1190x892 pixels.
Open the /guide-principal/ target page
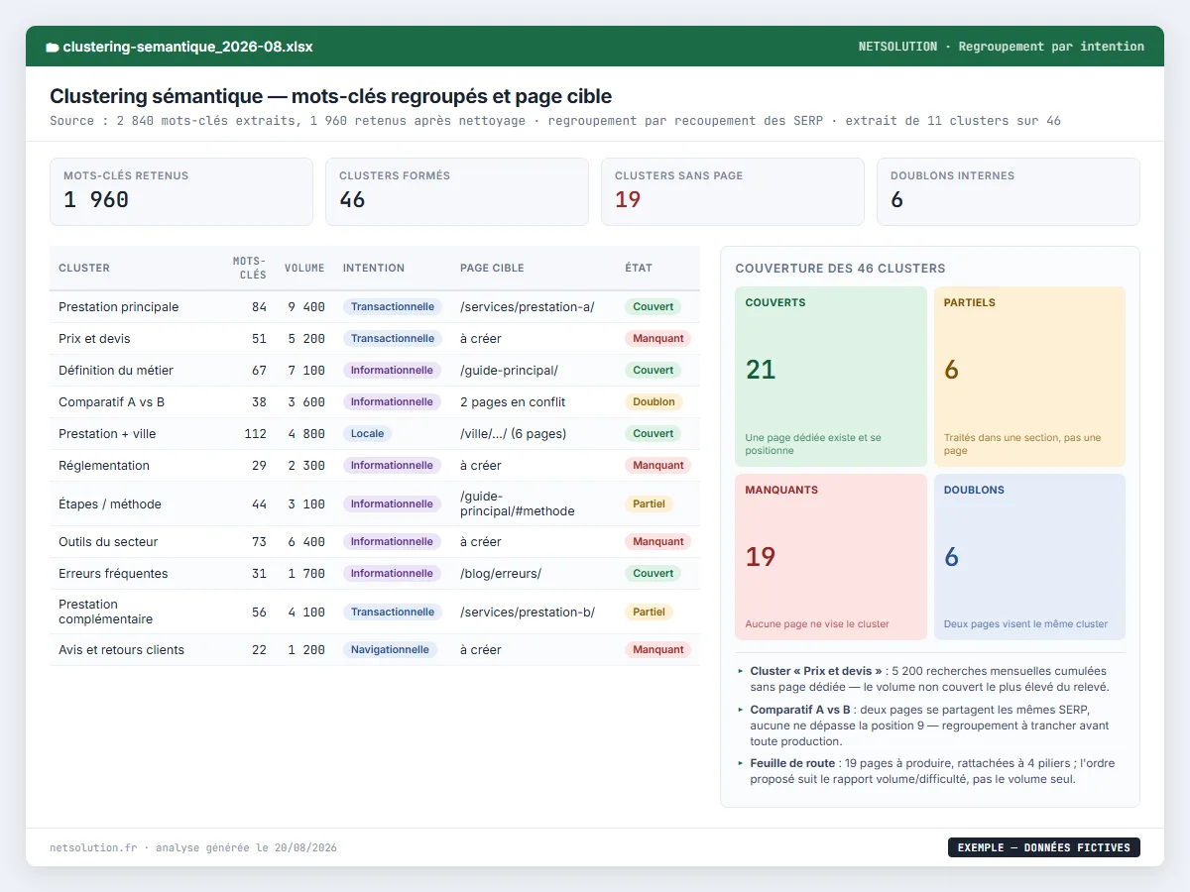pos(509,371)
